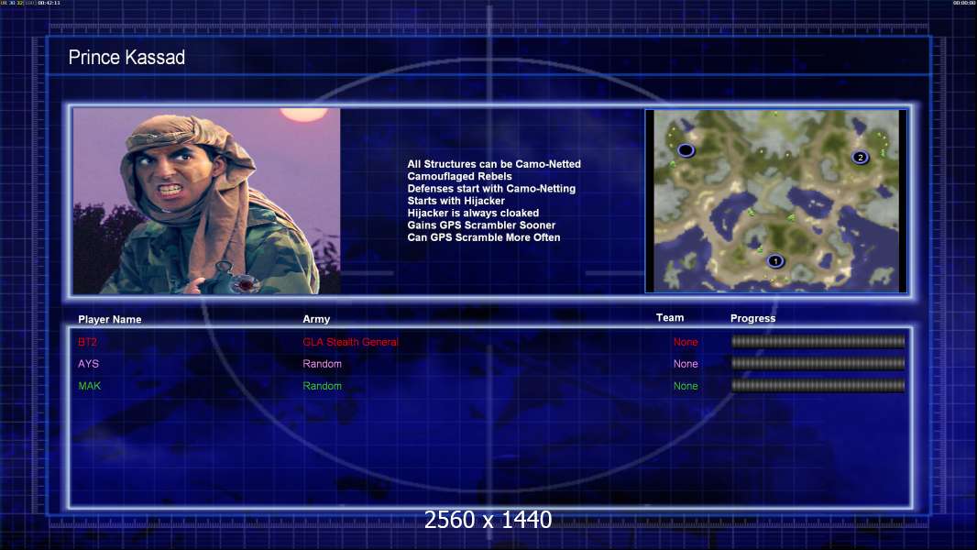Click AYS's loading progress bar
The height and width of the screenshot is (550, 977).
(818, 363)
